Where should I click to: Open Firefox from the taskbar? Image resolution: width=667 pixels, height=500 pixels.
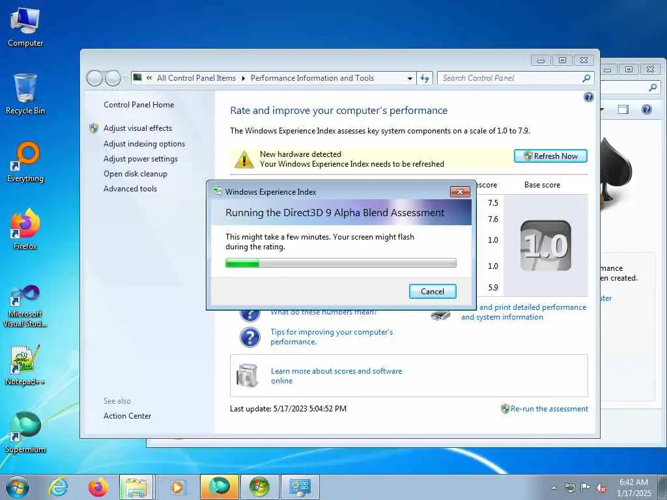(x=98, y=487)
